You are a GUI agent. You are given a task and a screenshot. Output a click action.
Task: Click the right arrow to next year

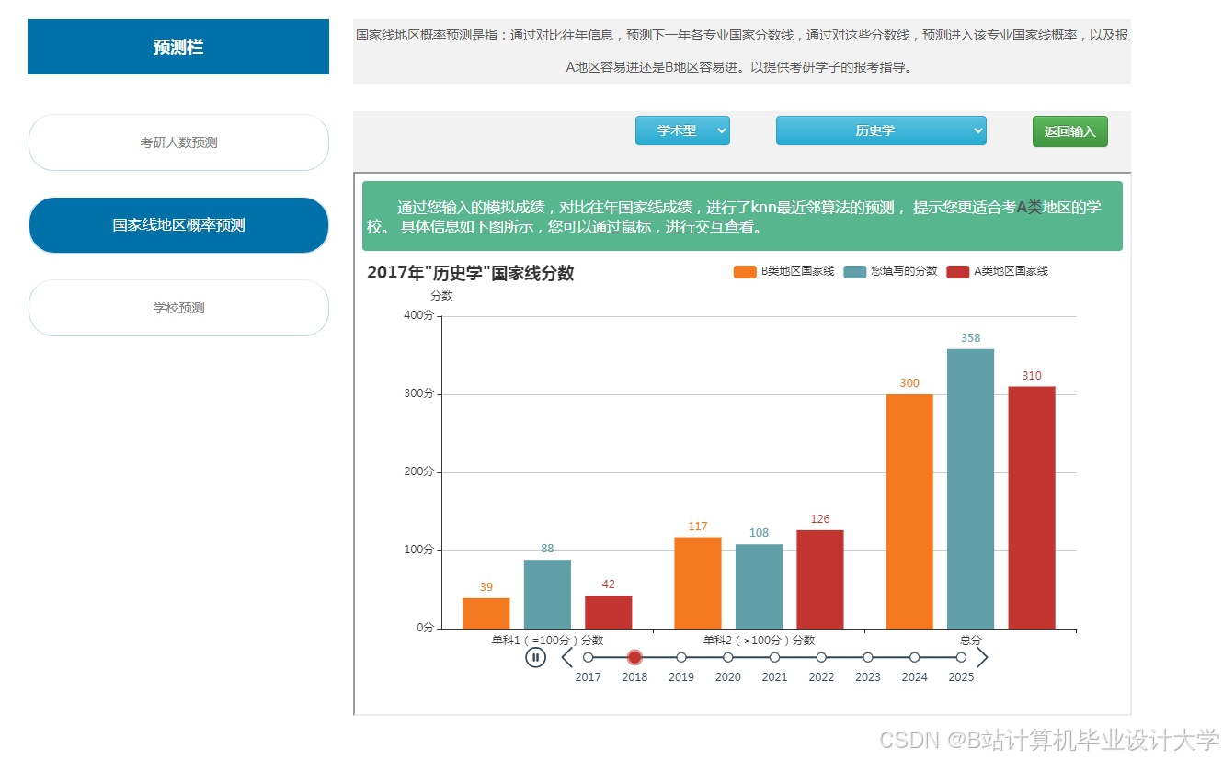[x=982, y=657]
